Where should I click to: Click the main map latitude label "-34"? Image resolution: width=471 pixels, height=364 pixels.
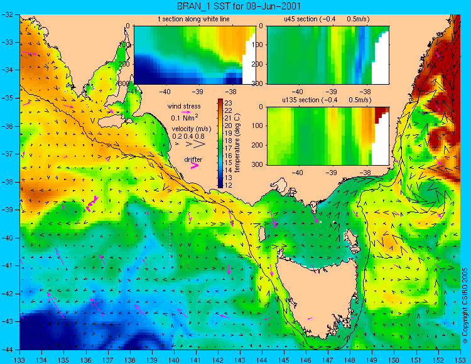[x=7, y=70]
